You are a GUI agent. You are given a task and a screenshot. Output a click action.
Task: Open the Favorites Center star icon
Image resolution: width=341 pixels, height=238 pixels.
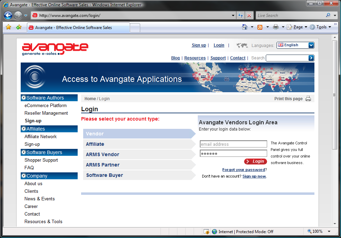tap(9, 27)
